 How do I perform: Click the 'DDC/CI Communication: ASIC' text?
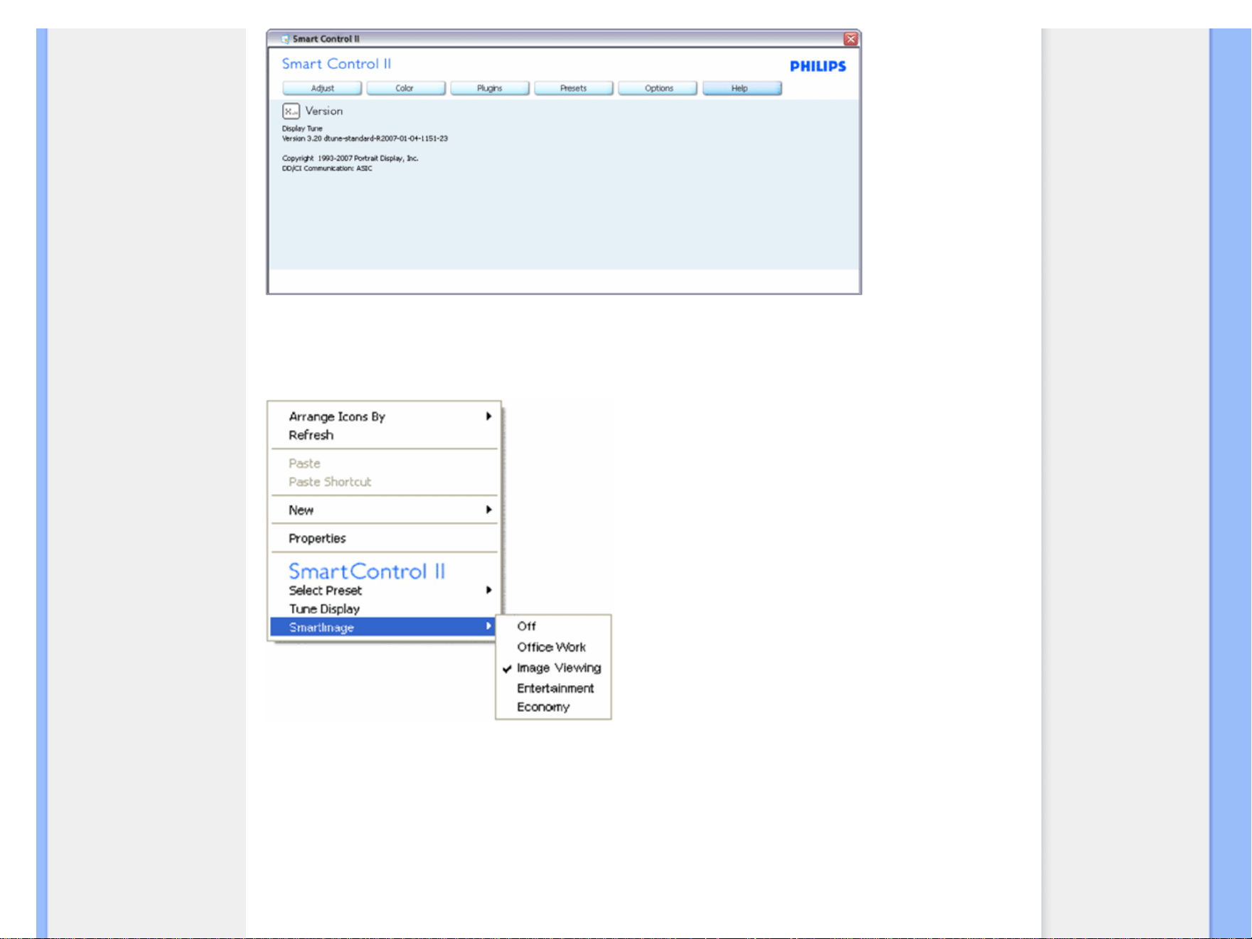pos(327,168)
